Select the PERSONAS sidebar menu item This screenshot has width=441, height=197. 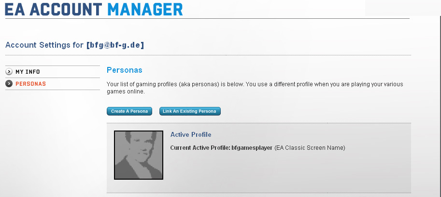(30, 84)
